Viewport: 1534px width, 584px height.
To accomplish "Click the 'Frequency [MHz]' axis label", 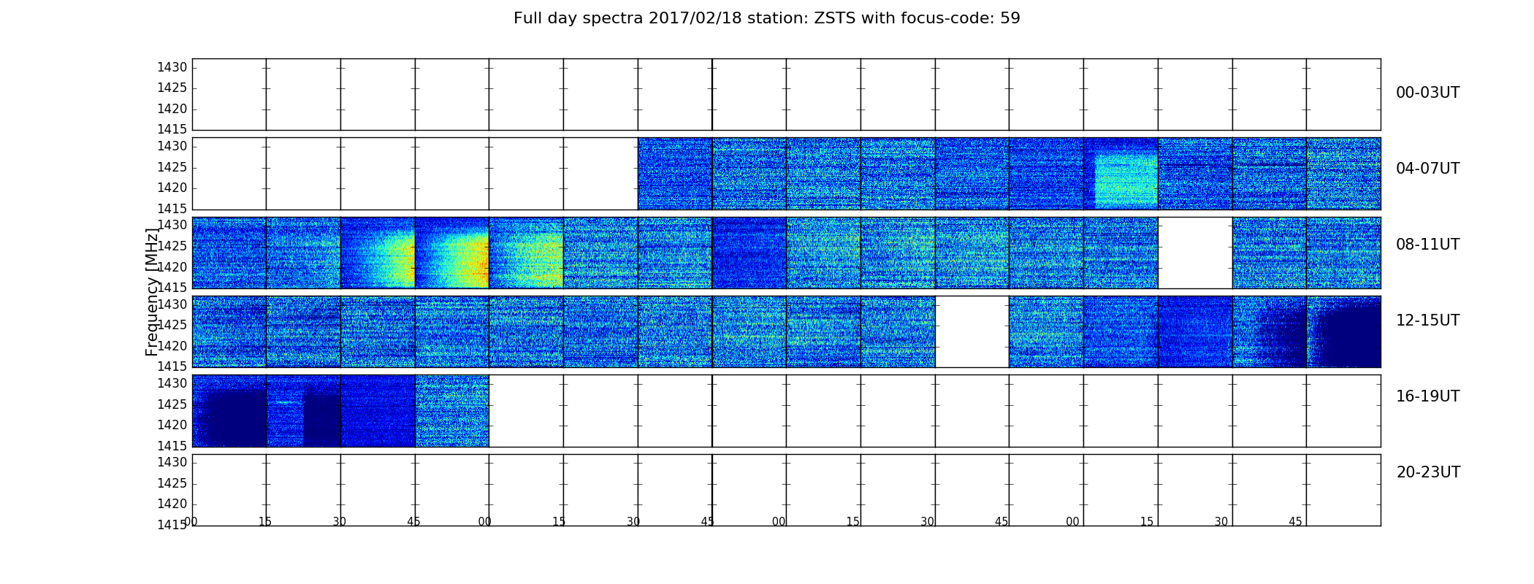I will tap(152, 292).
